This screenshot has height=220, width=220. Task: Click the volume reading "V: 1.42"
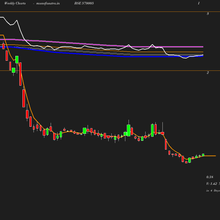click(212, 183)
